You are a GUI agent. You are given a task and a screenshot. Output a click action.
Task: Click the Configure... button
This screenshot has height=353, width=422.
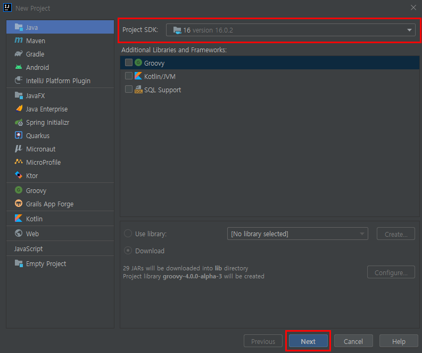(391, 272)
